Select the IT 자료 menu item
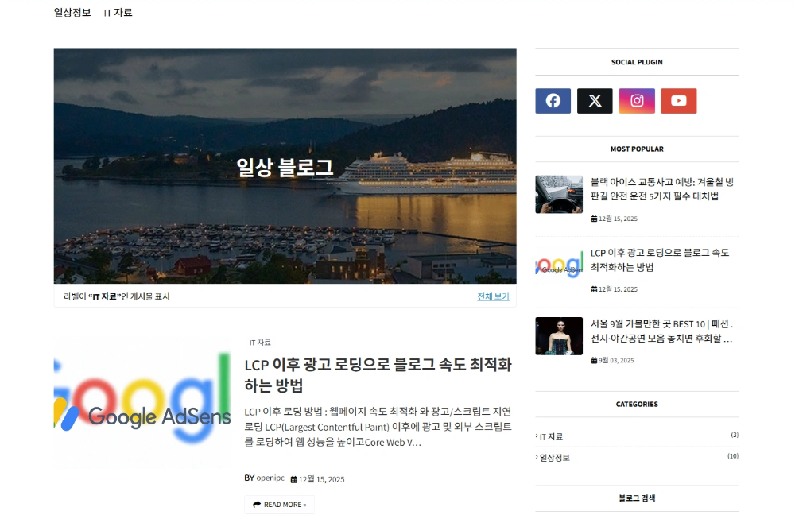Viewport: 795px width, 519px height. 116,13
